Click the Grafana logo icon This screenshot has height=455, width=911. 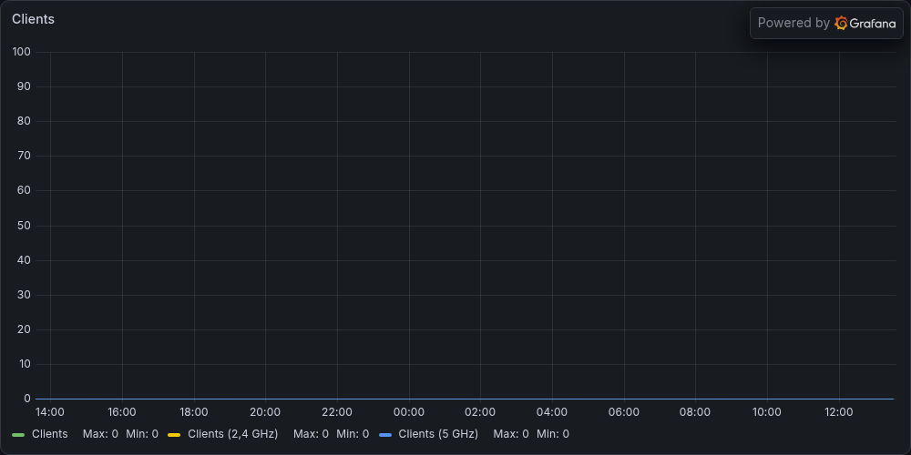tap(841, 24)
